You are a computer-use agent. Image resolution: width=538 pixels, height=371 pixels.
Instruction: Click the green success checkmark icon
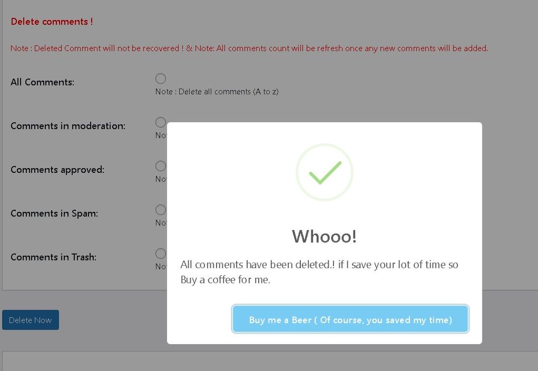pyautogui.click(x=324, y=172)
